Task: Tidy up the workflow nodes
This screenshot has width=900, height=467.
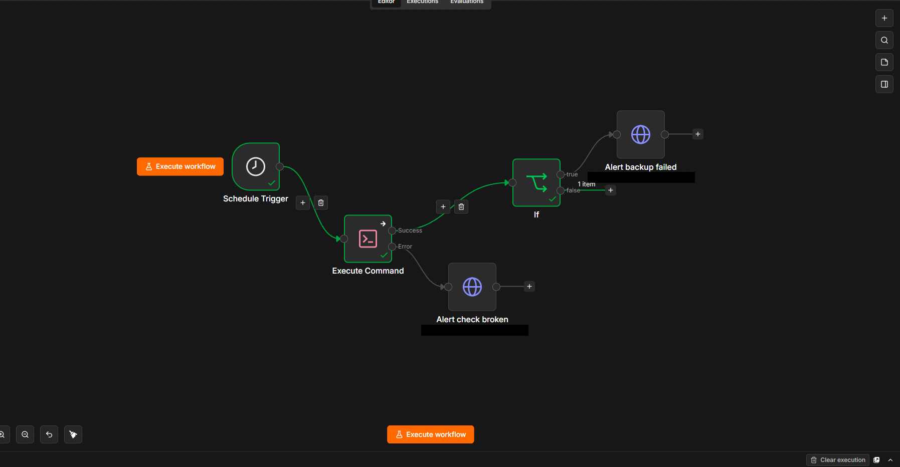Action: click(73, 434)
